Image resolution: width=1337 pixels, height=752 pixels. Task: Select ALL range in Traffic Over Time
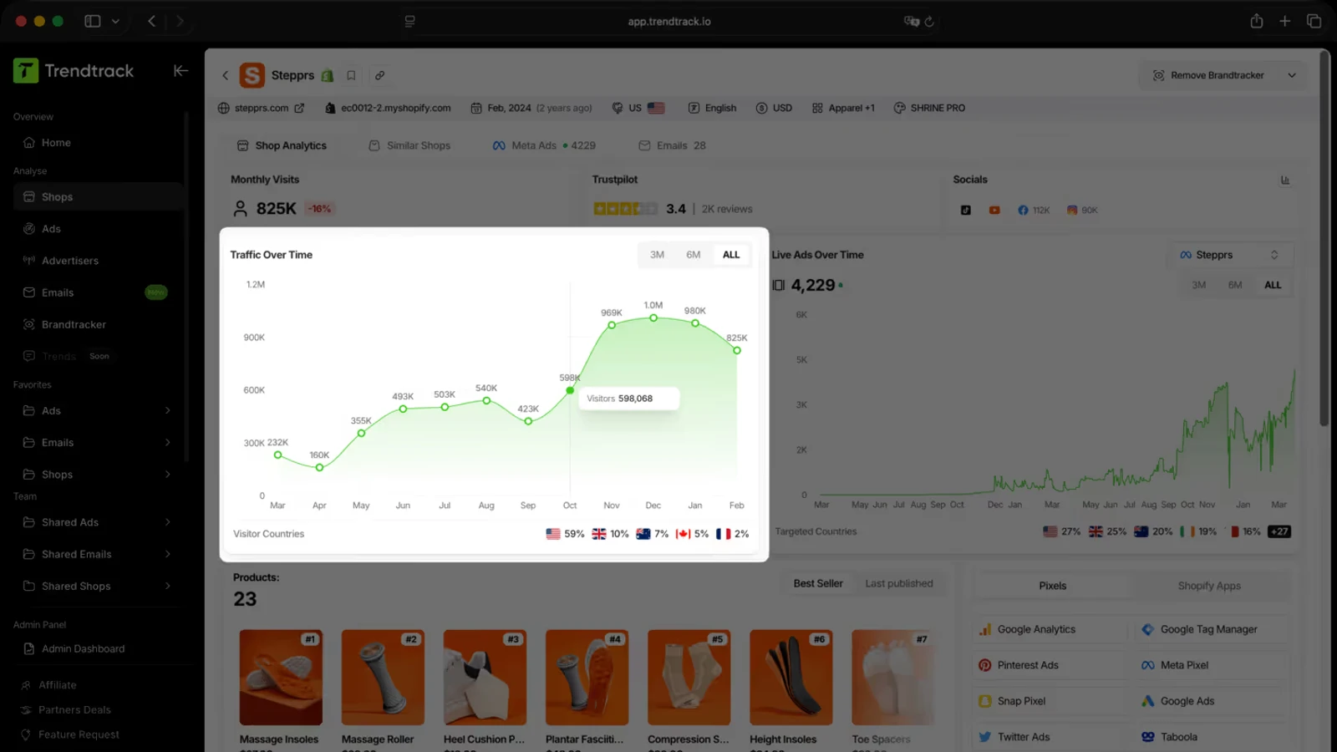tap(731, 255)
